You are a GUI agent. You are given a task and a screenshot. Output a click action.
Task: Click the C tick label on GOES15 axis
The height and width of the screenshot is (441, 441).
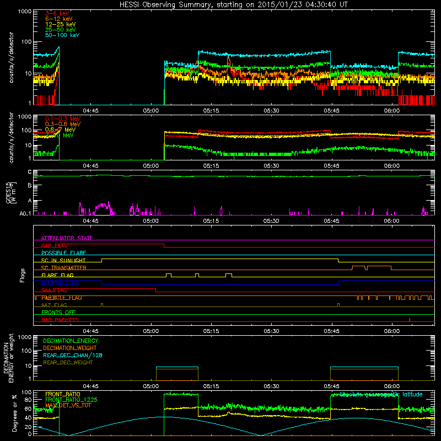pyautogui.click(x=30, y=172)
